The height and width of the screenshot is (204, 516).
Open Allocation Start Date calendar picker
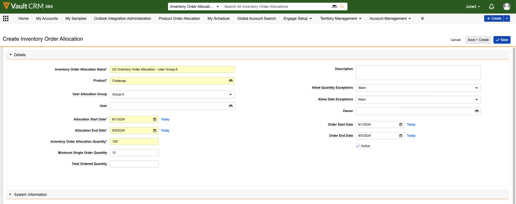[155, 119]
